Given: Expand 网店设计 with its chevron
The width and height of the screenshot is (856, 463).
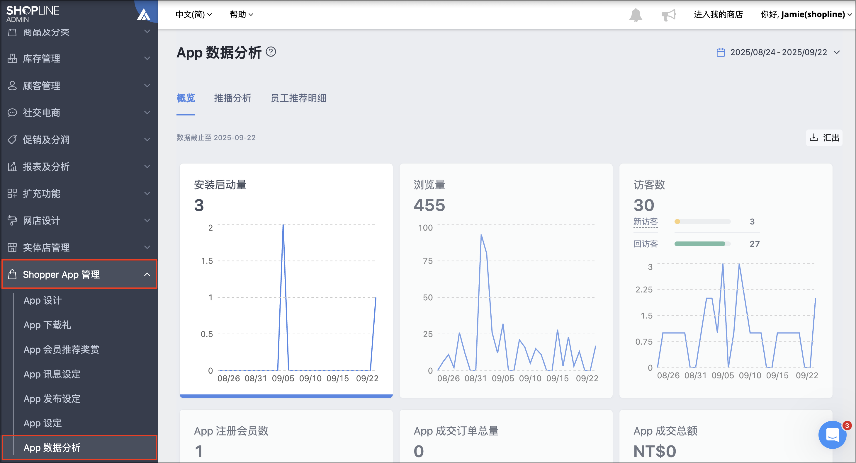Looking at the screenshot, I should (x=147, y=221).
